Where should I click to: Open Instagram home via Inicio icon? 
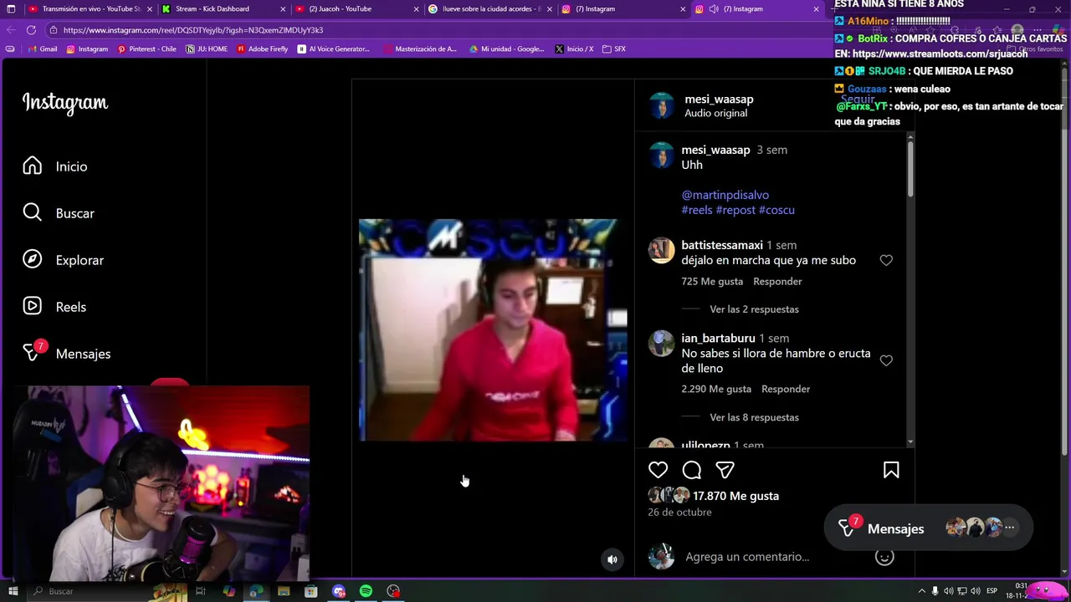tap(32, 166)
